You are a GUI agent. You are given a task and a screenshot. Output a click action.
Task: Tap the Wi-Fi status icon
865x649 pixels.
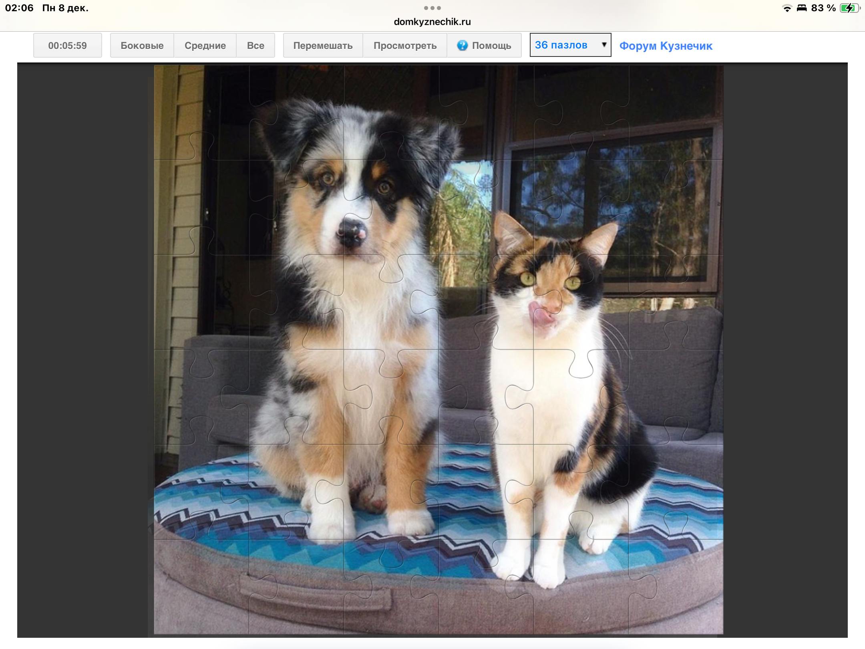tap(787, 8)
